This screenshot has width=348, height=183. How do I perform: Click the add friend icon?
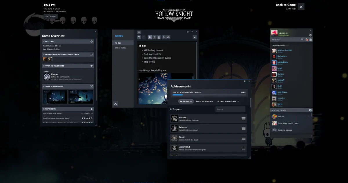click(310, 39)
